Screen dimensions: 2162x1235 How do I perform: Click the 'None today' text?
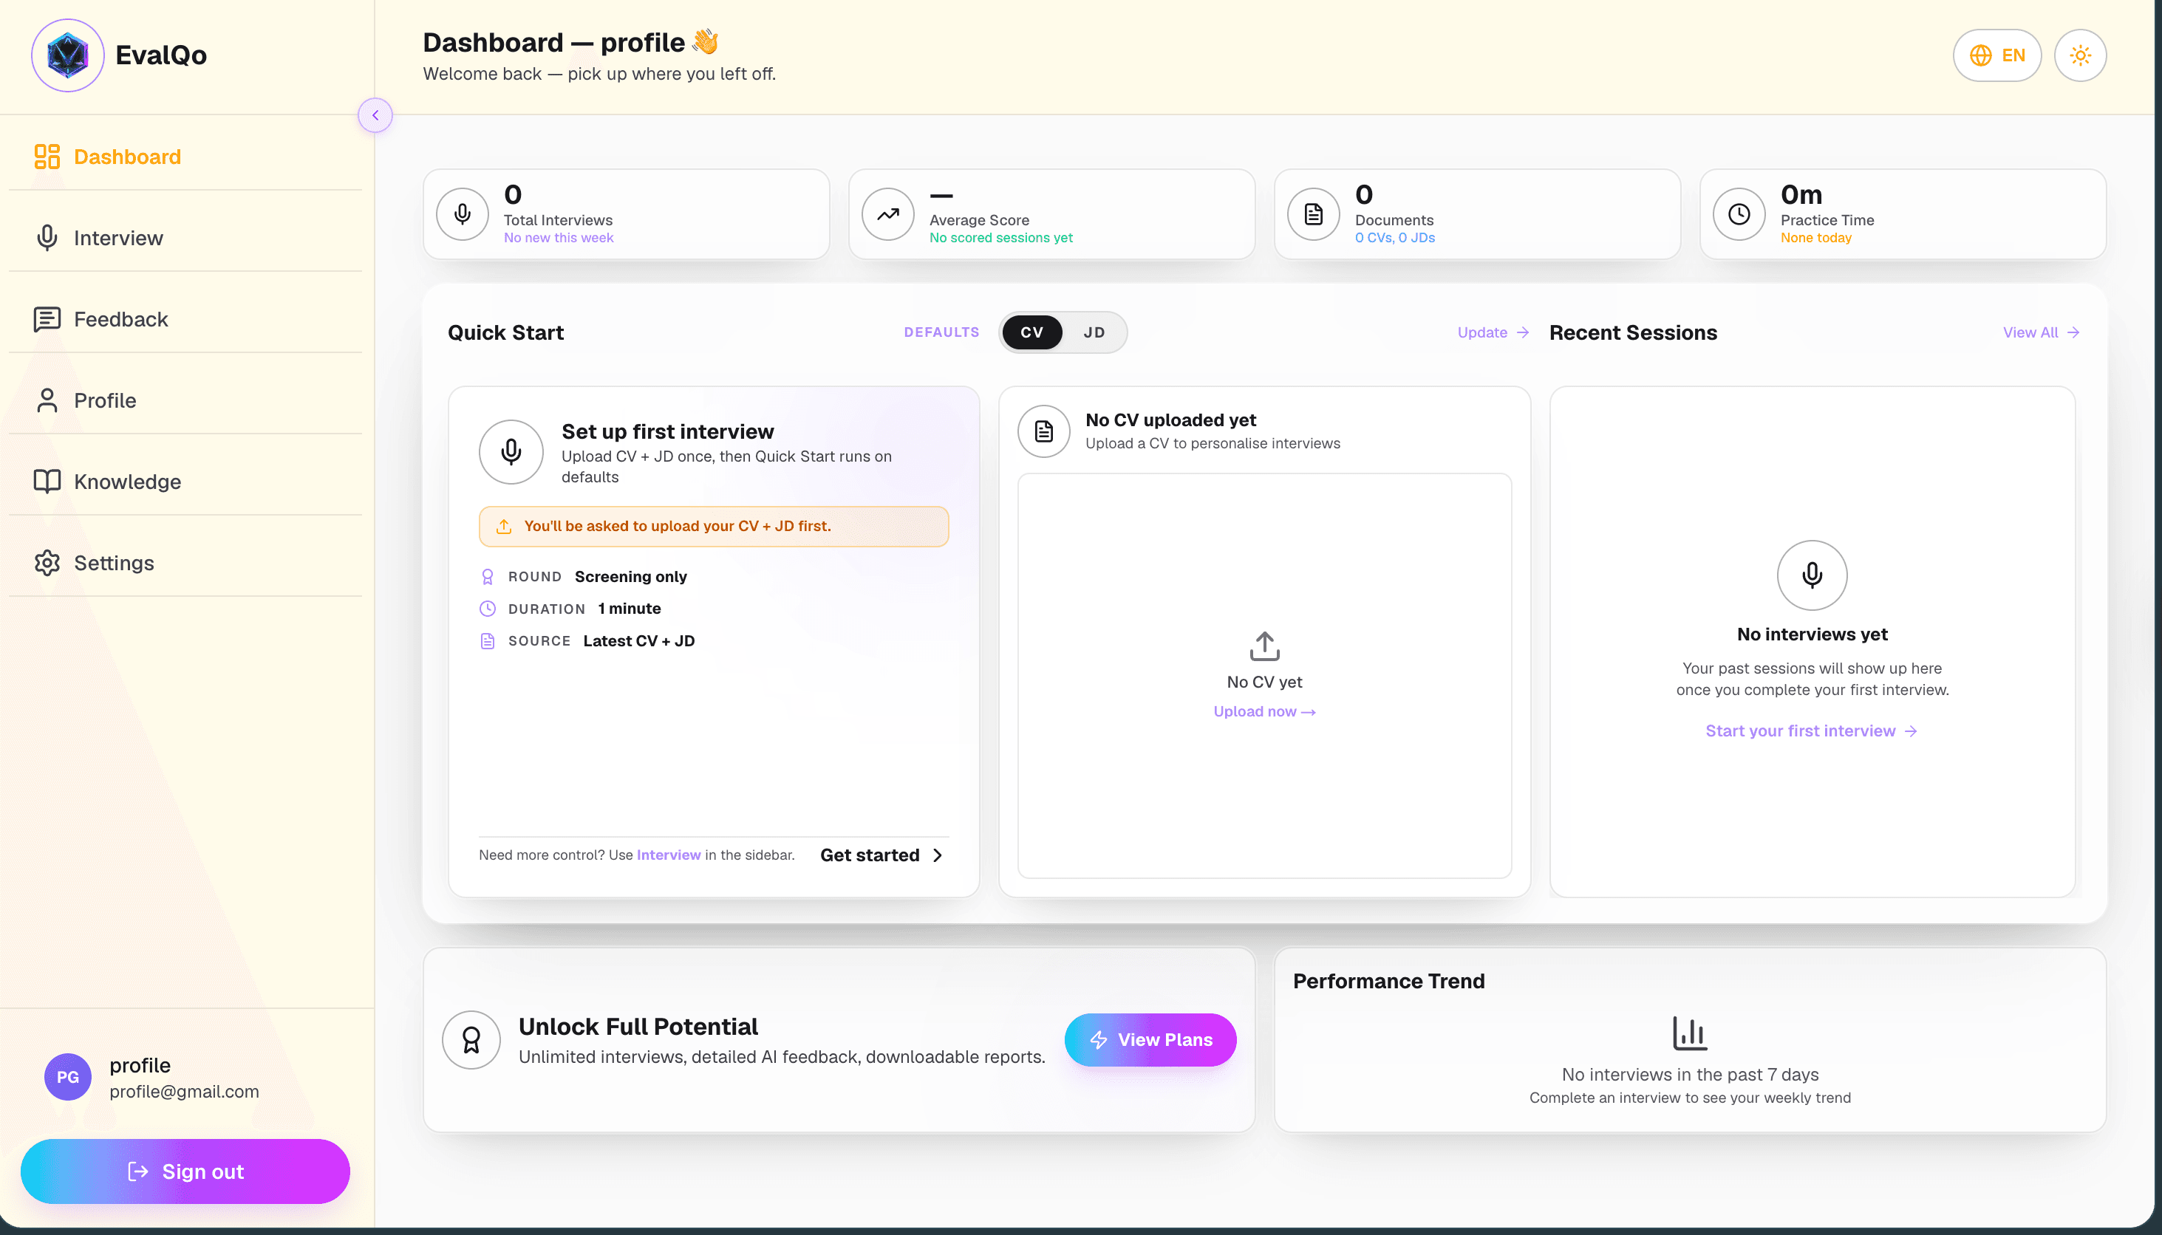click(x=1815, y=239)
